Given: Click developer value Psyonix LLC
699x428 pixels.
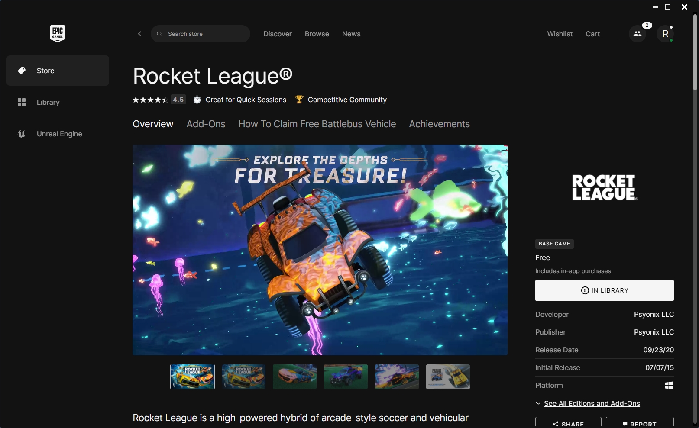Looking at the screenshot, I should click(654, 314).
